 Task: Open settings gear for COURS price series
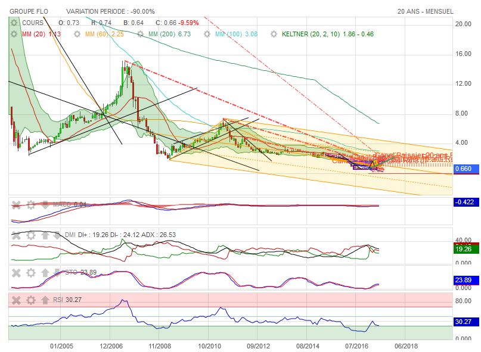[x=14, y=23]
